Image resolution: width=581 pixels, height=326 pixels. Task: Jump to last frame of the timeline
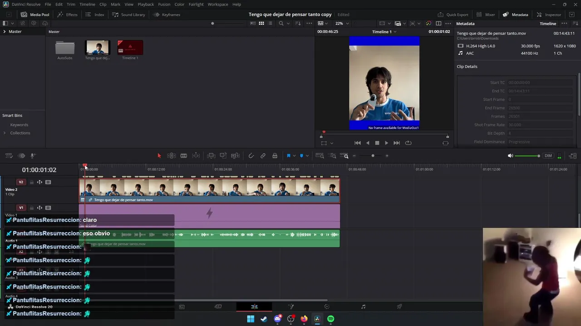tap(397, 143)
